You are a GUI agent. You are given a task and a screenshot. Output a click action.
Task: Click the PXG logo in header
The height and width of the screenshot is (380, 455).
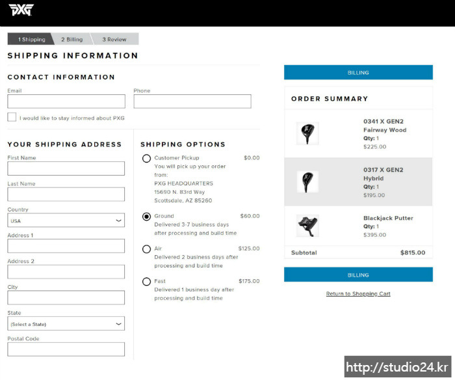[x=21, y=10]
